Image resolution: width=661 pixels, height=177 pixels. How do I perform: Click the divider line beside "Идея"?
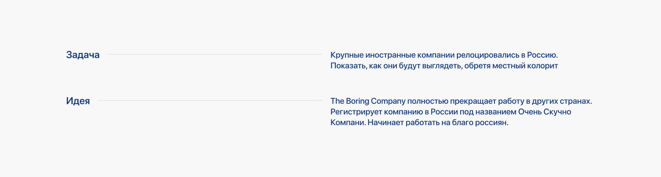point(210,100)
